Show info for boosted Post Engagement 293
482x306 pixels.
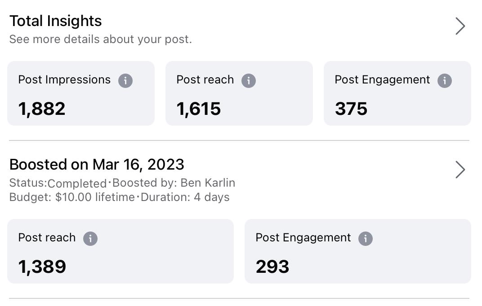tap(366, 239)
